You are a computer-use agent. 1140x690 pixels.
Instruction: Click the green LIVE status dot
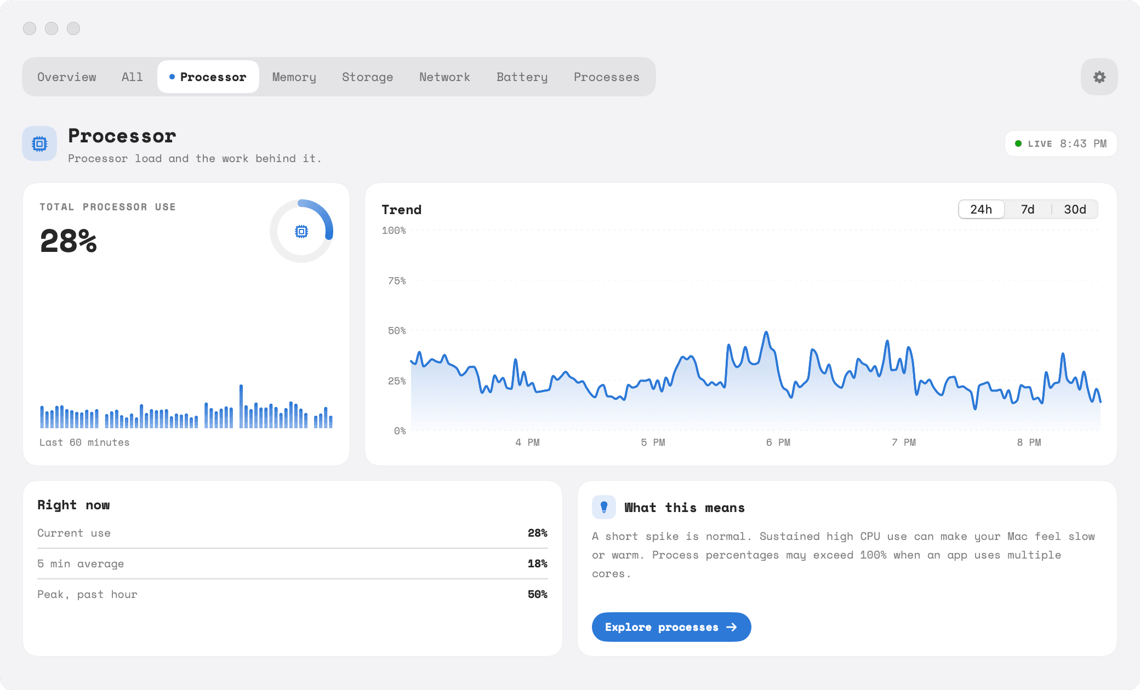coord(1018,143)
